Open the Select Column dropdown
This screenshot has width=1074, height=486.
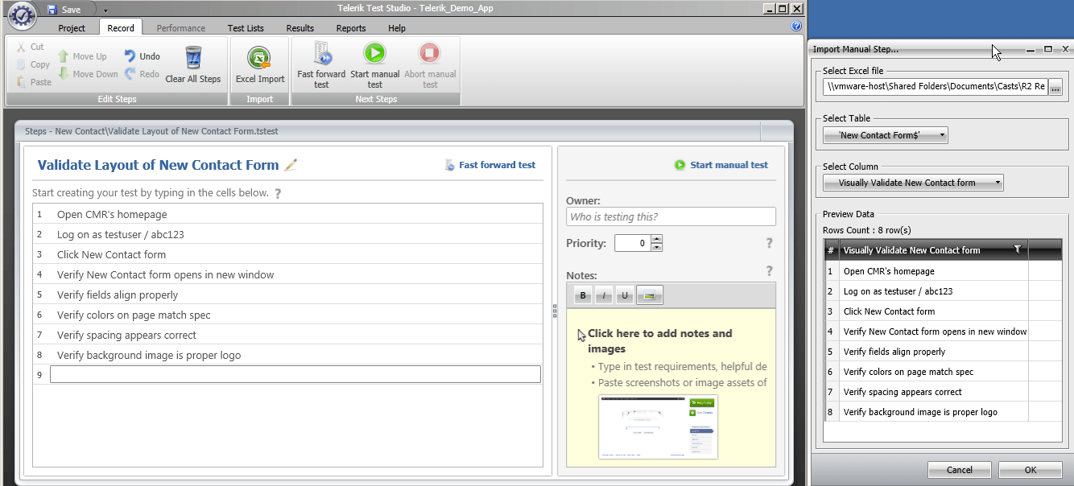(x=913, y=183)
